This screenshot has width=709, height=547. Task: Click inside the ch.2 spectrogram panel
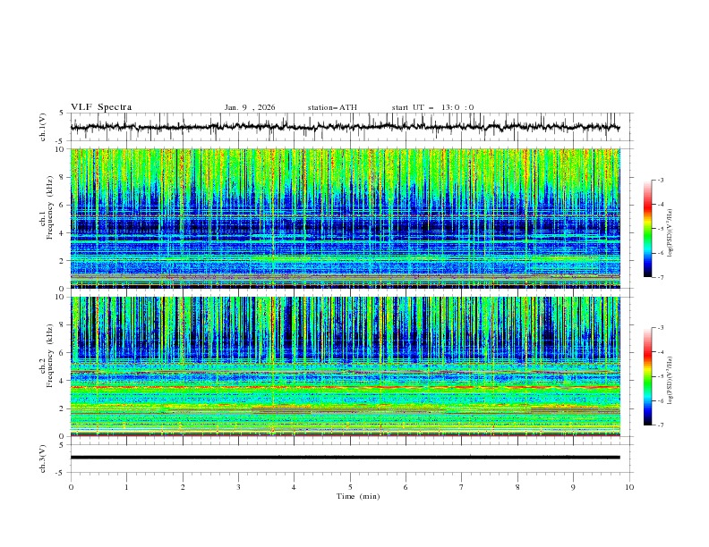coord(345,366)
